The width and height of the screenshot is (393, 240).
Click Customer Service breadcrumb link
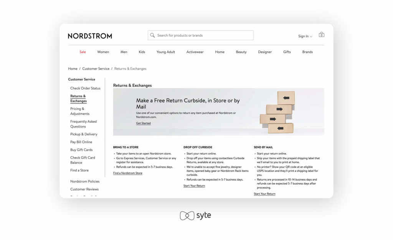(x=96, y=69)
